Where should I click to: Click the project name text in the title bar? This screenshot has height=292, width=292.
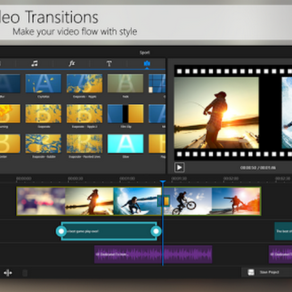click(x=145, y=53)
